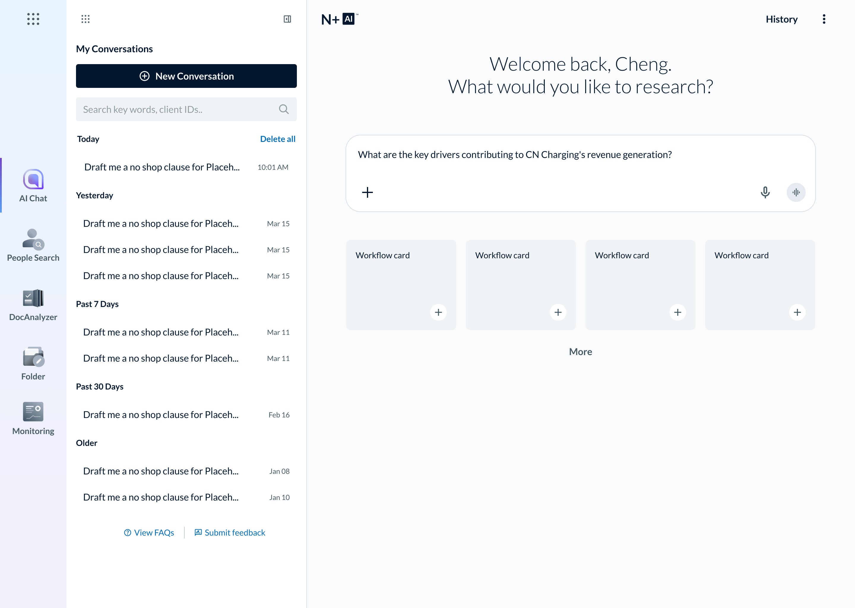Click Submit feedback link

tap(230, 532)
